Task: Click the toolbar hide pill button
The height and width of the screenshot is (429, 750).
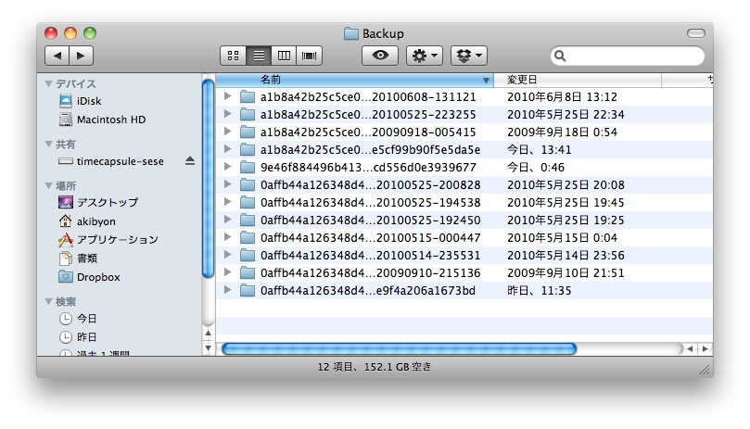Action: (696, 33)
